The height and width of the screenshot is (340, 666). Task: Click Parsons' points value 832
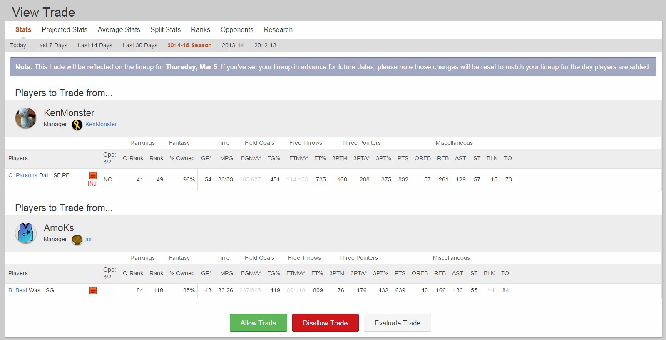coord(403,179)
